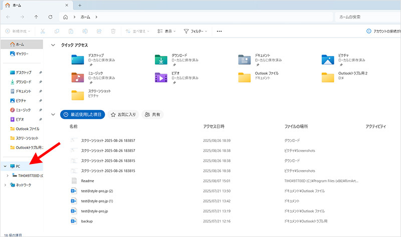Expand the Network tree node

click(5, 185)
